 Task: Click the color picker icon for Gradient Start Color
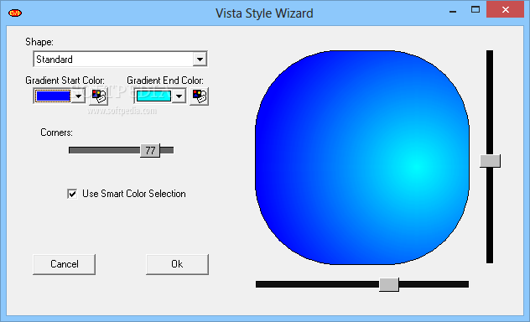click(99, 96)
